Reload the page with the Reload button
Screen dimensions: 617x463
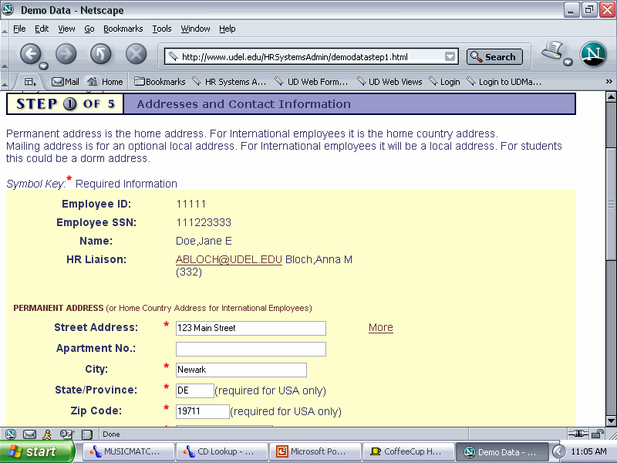point(101,54)
